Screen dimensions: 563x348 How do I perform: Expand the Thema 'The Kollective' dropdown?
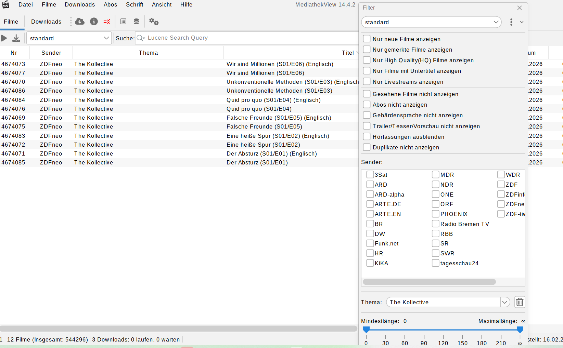coord(504,302)
